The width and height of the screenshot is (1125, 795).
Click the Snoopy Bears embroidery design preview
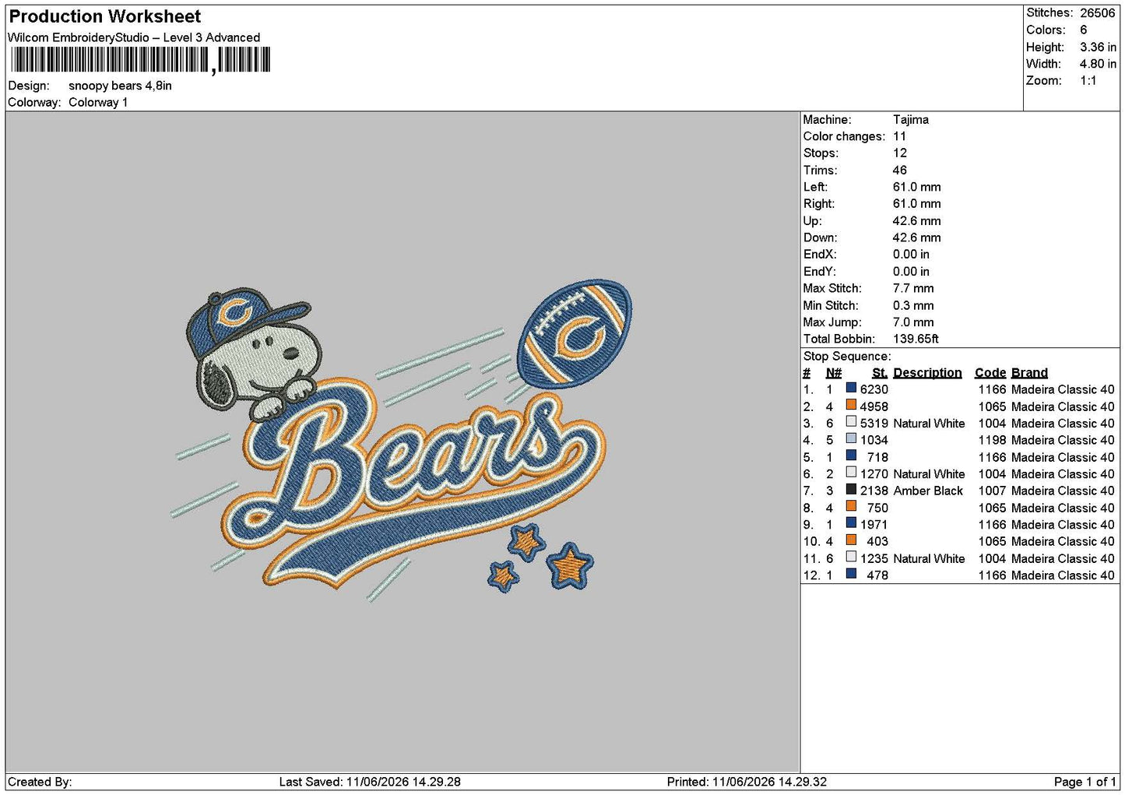click(x=402, y=441)
